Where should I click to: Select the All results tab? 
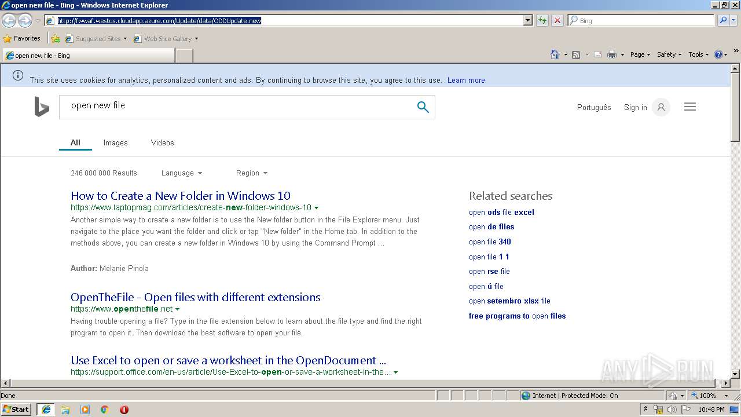pyautogui.click(x=75, y=142)
